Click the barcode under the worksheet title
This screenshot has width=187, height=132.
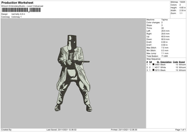tap(21, 10)
